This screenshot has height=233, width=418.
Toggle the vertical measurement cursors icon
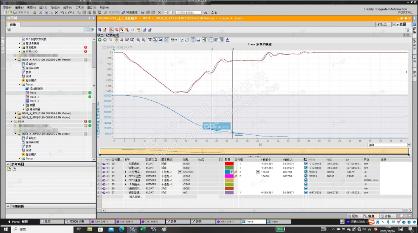tap(193, 40)
